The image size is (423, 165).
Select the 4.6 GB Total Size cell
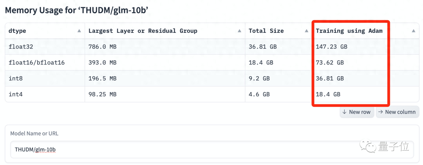tap(259, 94)
